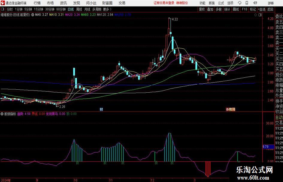This screenshot has height=182, width=283.
Task: Click the 通达信 red logo icon
Action: [3, 3]
